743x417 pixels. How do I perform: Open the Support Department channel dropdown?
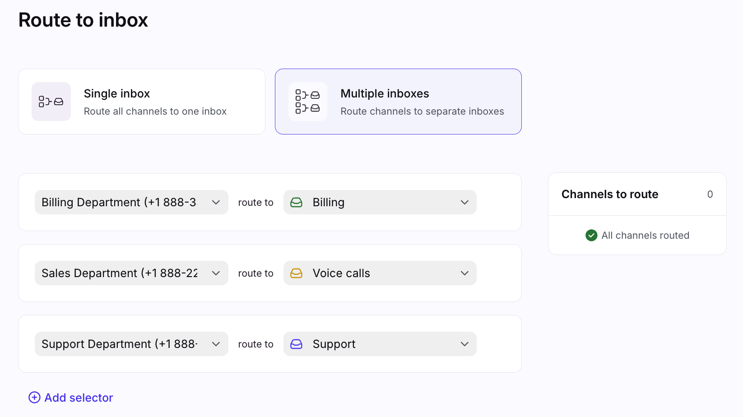[x=131, y=344]
